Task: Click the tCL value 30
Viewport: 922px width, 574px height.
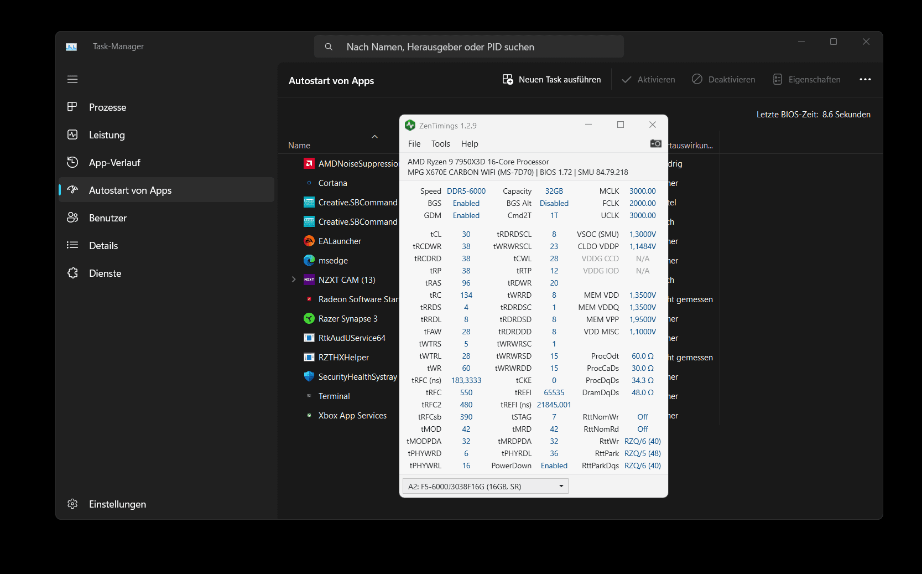Action: click(466, 235)
